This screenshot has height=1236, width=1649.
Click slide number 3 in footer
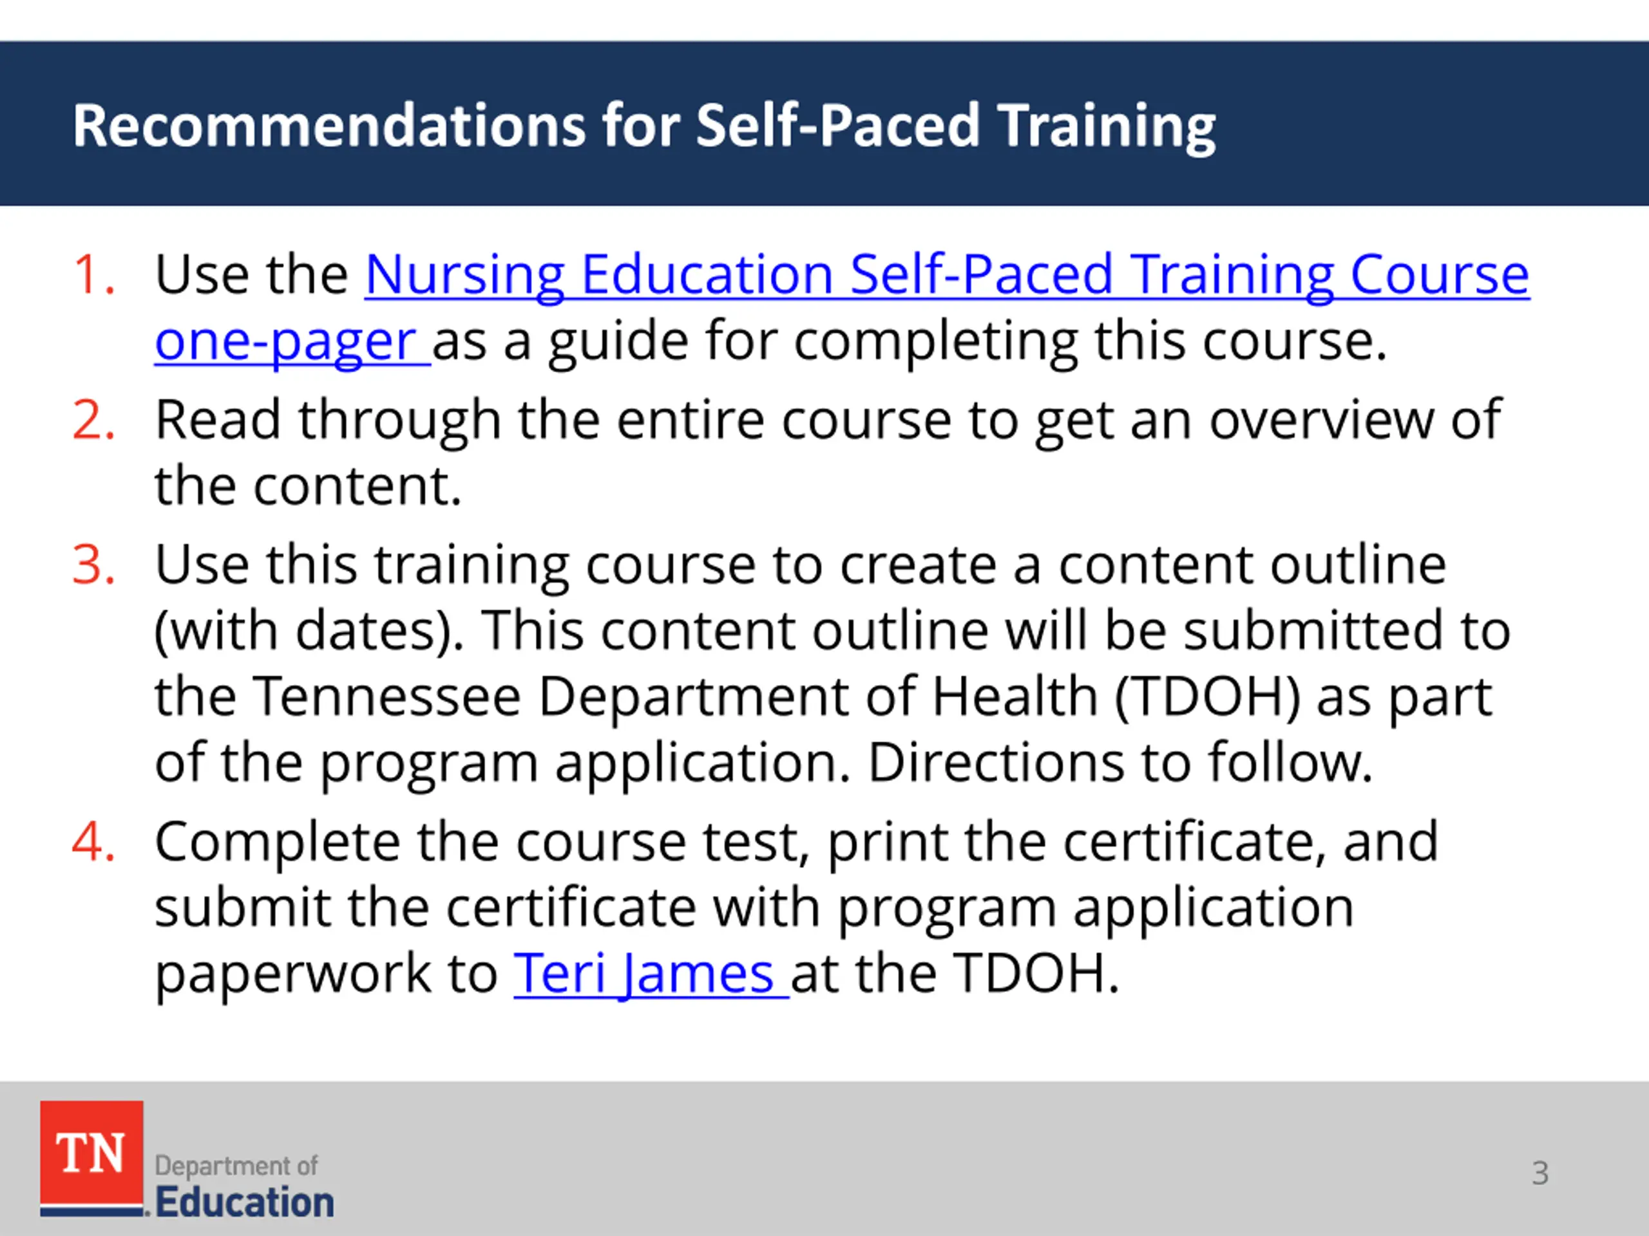click(x=1540, y=1174)
